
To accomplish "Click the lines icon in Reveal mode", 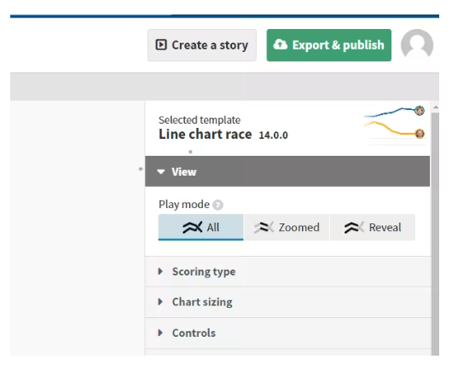I will (x=354, y=228).
